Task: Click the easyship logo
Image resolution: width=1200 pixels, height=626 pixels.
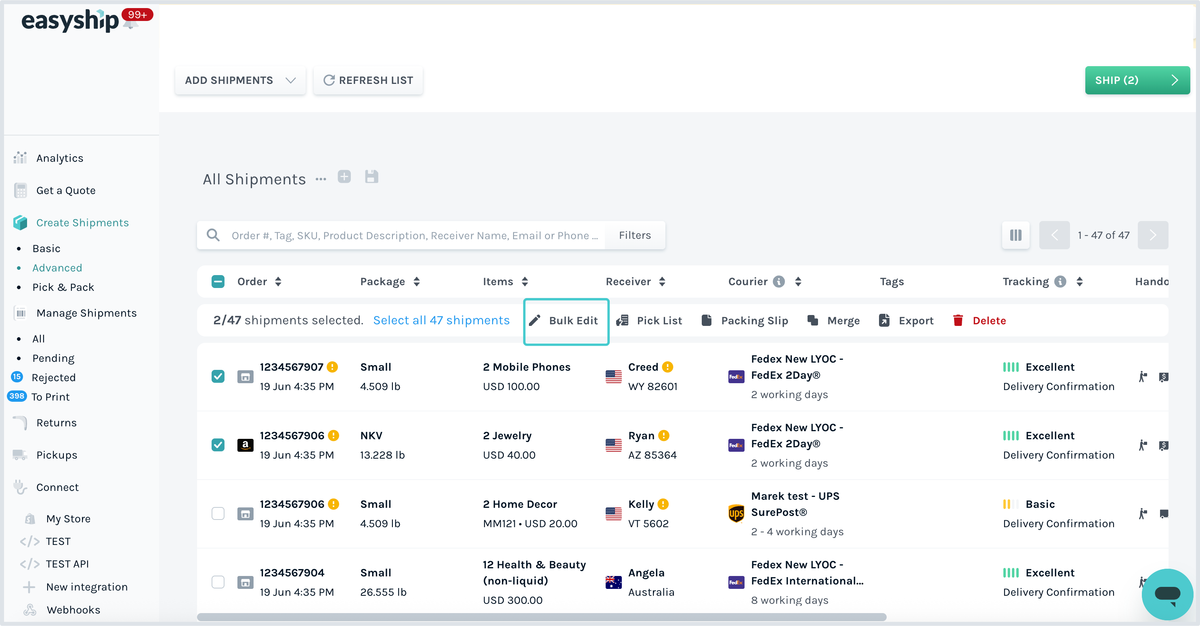Action: click(x=70, y=21)
